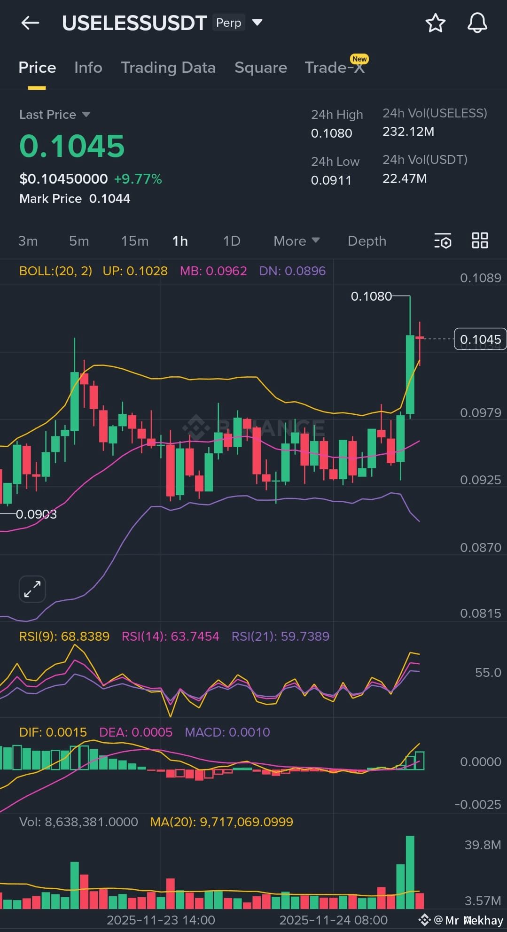
Task: Select the 1D timeframe
Action: [232, 241]
